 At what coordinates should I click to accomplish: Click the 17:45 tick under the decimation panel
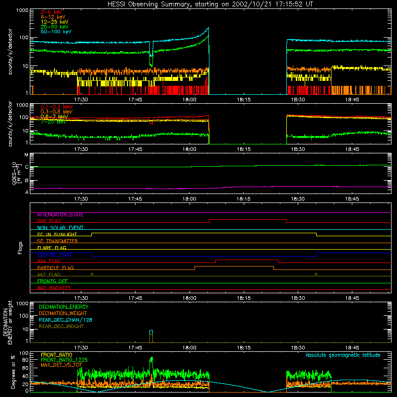[135, 348]
